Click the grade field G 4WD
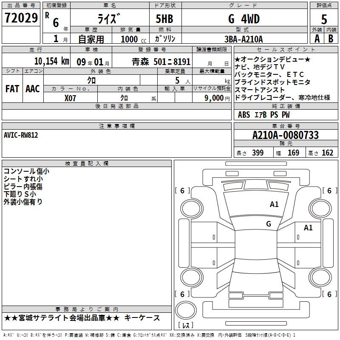This screenshot has width=340, height=340. tap(244, 19)
